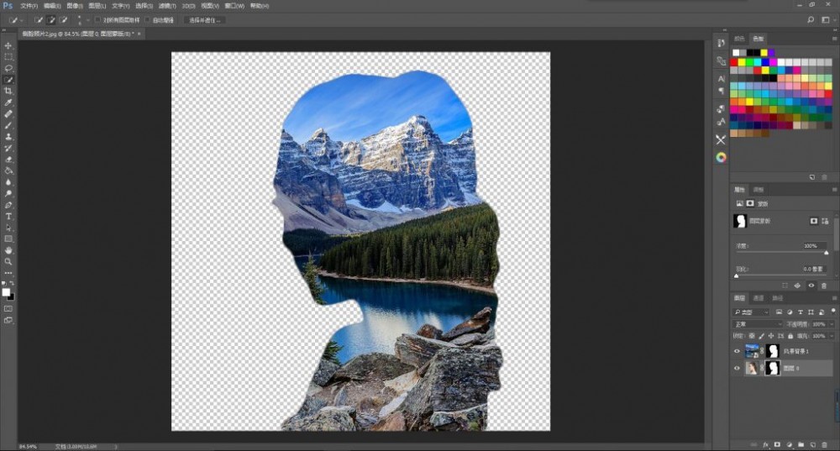Click the delete layer trash icon
840x451 pixels.
point(824,443)
